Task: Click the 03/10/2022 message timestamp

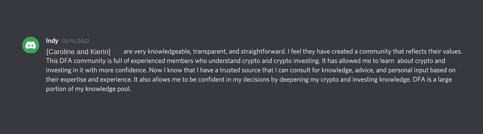Action: (x=75, y=41)
